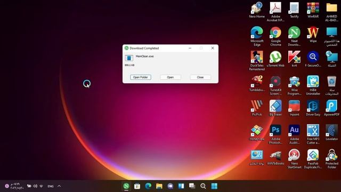
Task: Click the taskbar Search magnifier
Action: (203, 186)
